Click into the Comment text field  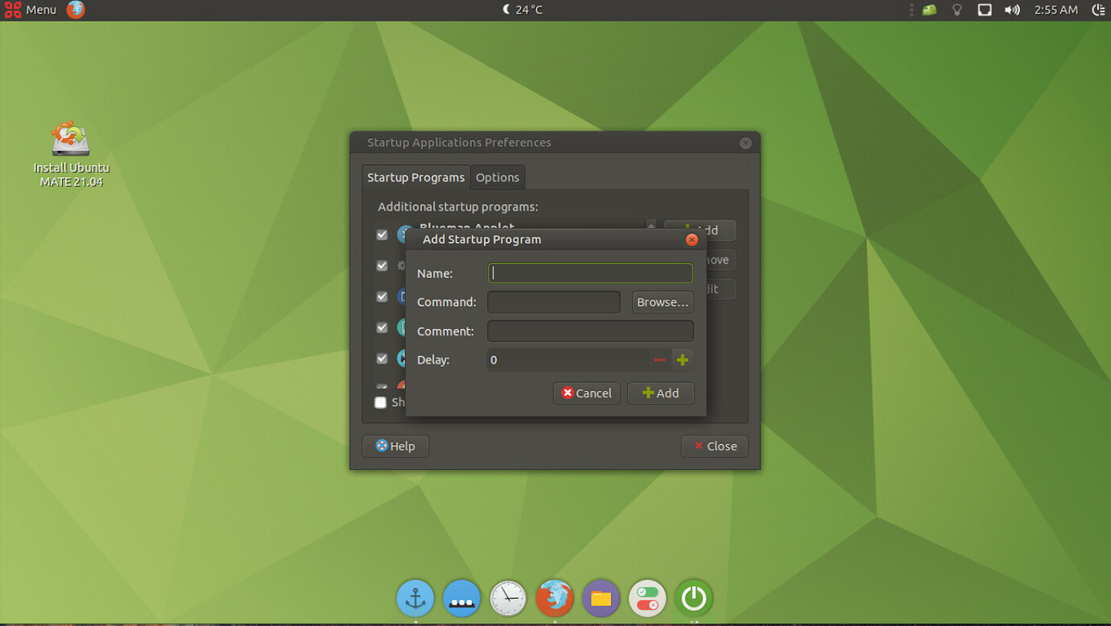[x=590, y=332]
